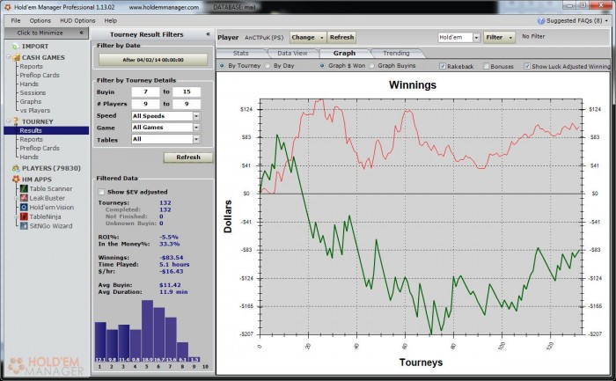This screenshot has height=381, width=616.
Task: Open the File menu
Action: (16, 20)
